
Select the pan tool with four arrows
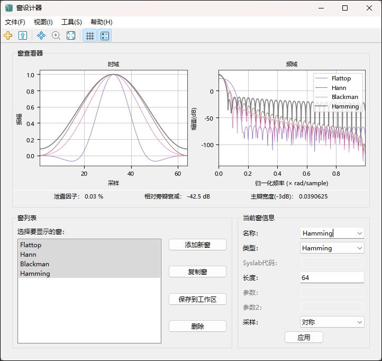tap(41, 36)
